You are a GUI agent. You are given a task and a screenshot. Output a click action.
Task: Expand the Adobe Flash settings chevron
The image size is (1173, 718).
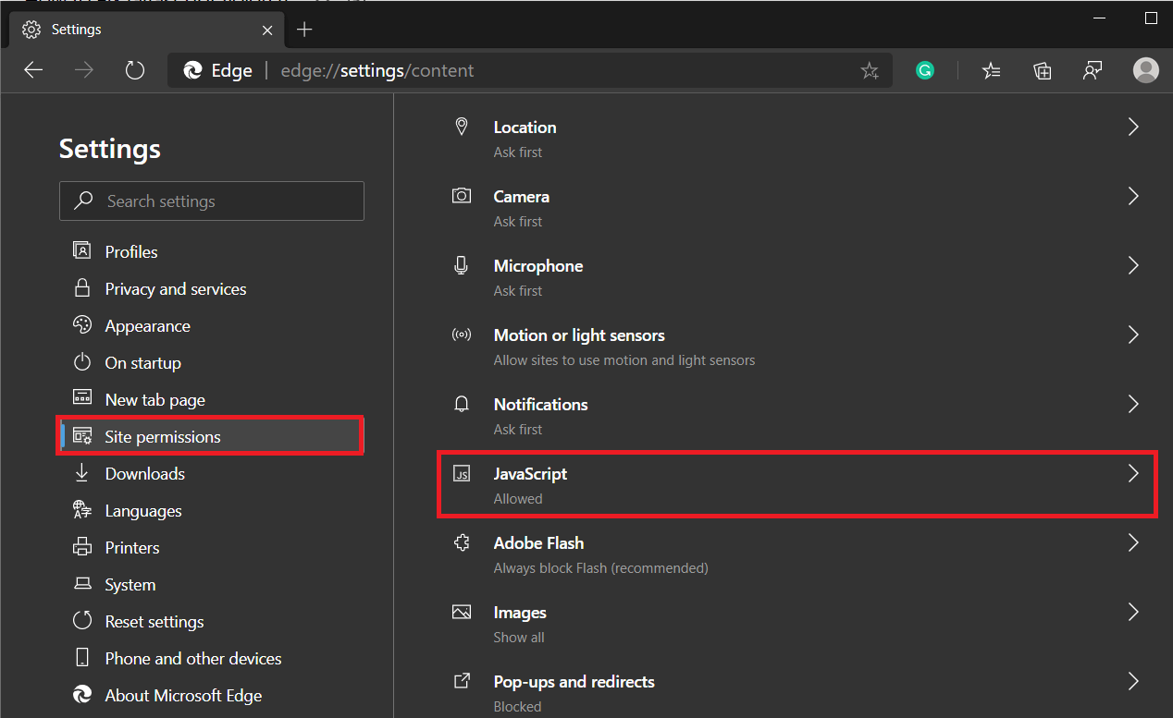[1133, 542]
